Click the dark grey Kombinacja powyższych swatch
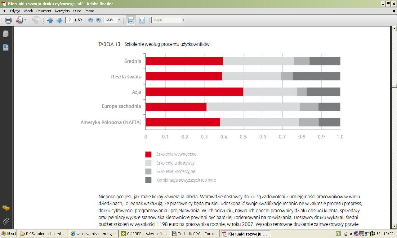Screen dimensions: 397x238 click(x=148, y=180)
